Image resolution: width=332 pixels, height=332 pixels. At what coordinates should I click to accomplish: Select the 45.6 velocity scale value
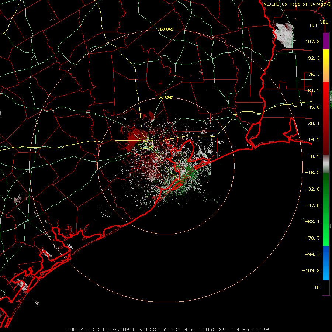[x=314, y=107]
